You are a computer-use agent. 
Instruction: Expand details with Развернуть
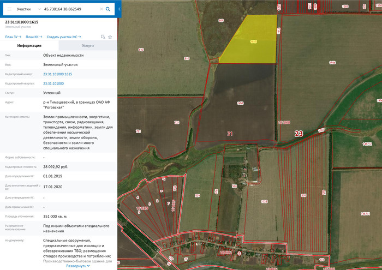coord(77,266)
